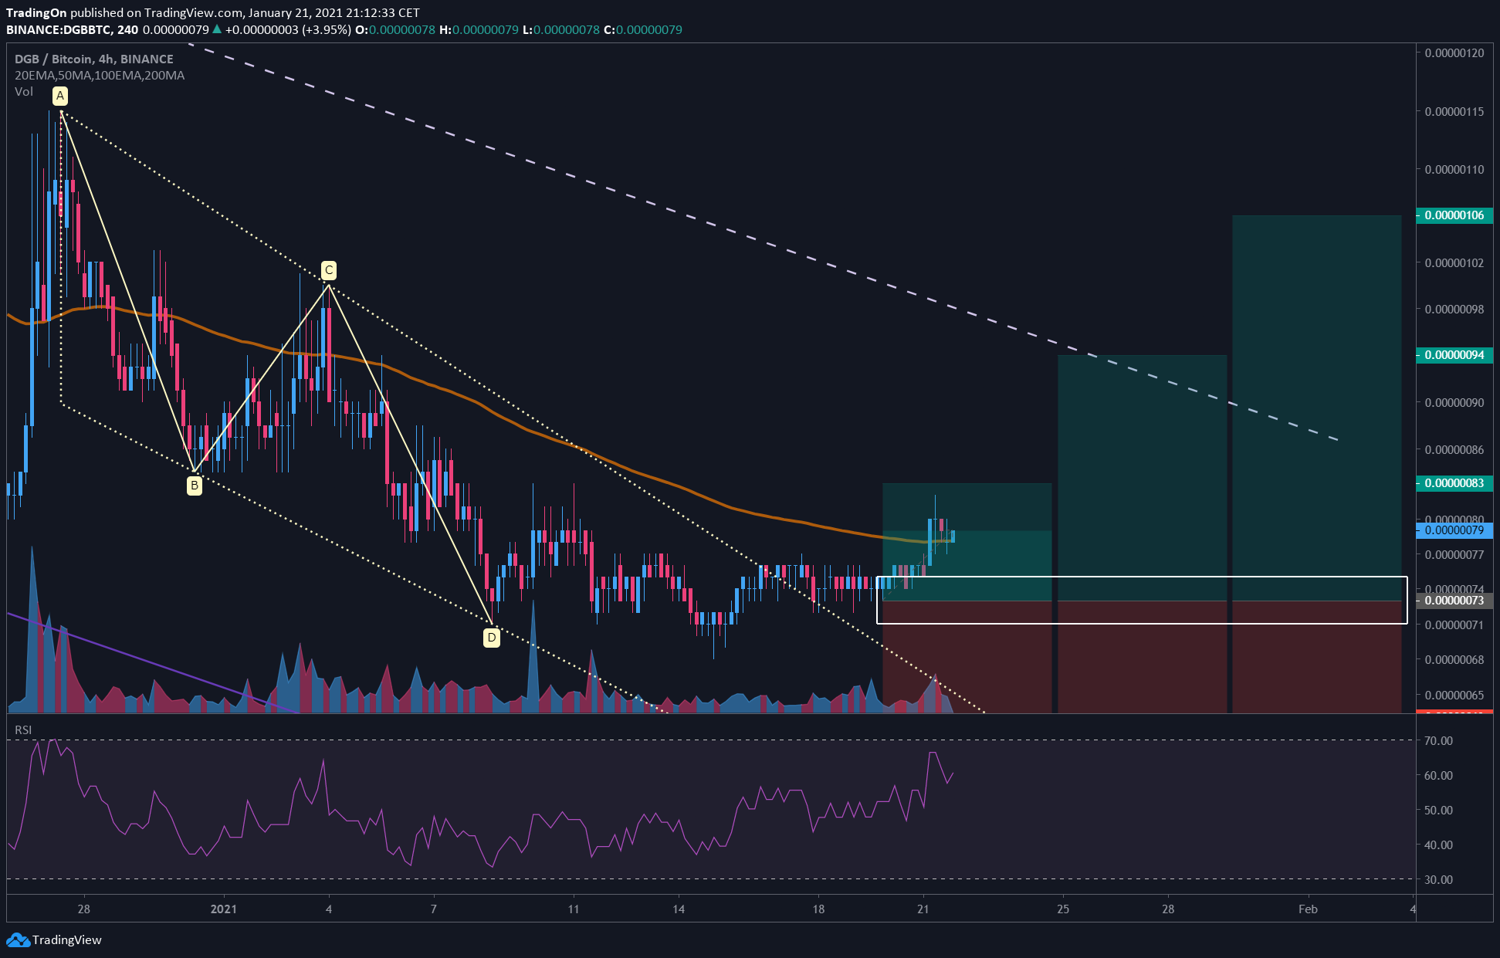1500x958 pixels.
Task: Click the DGB / Bitcoin, 4h, BINANCE title
Action: [94, 59]
